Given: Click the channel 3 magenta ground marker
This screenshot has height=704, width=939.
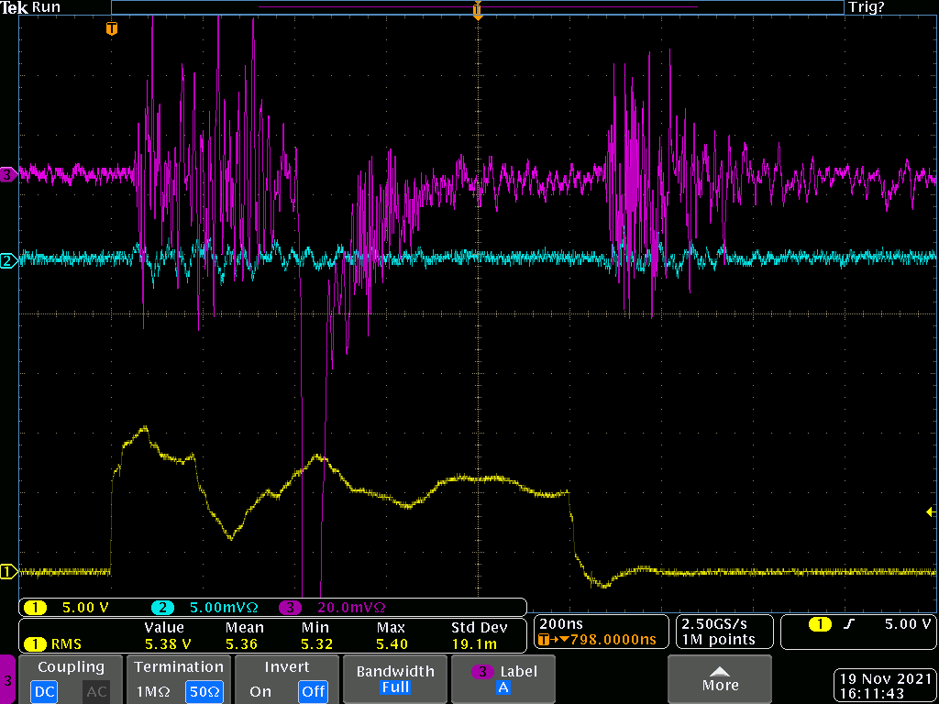Looking at the screenshot, I should (7, 172).
